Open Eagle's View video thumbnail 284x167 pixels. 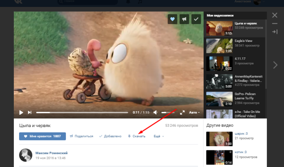click(219, 46)
